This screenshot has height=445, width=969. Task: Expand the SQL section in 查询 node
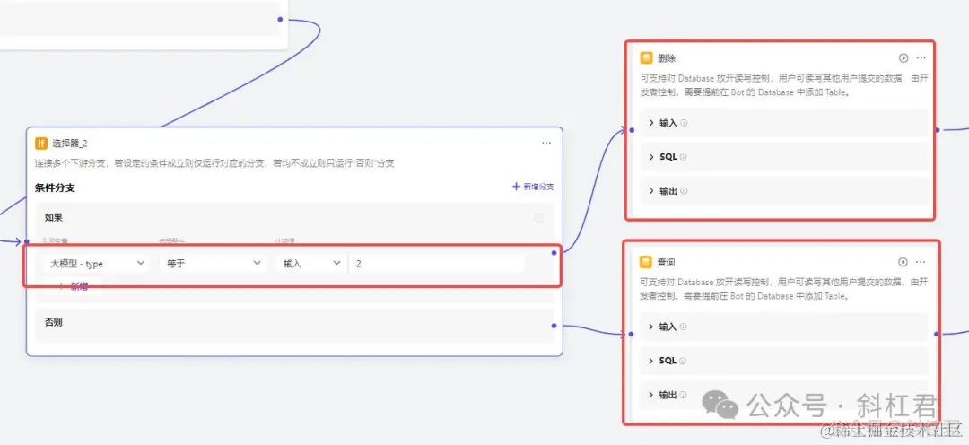(783, 361)
